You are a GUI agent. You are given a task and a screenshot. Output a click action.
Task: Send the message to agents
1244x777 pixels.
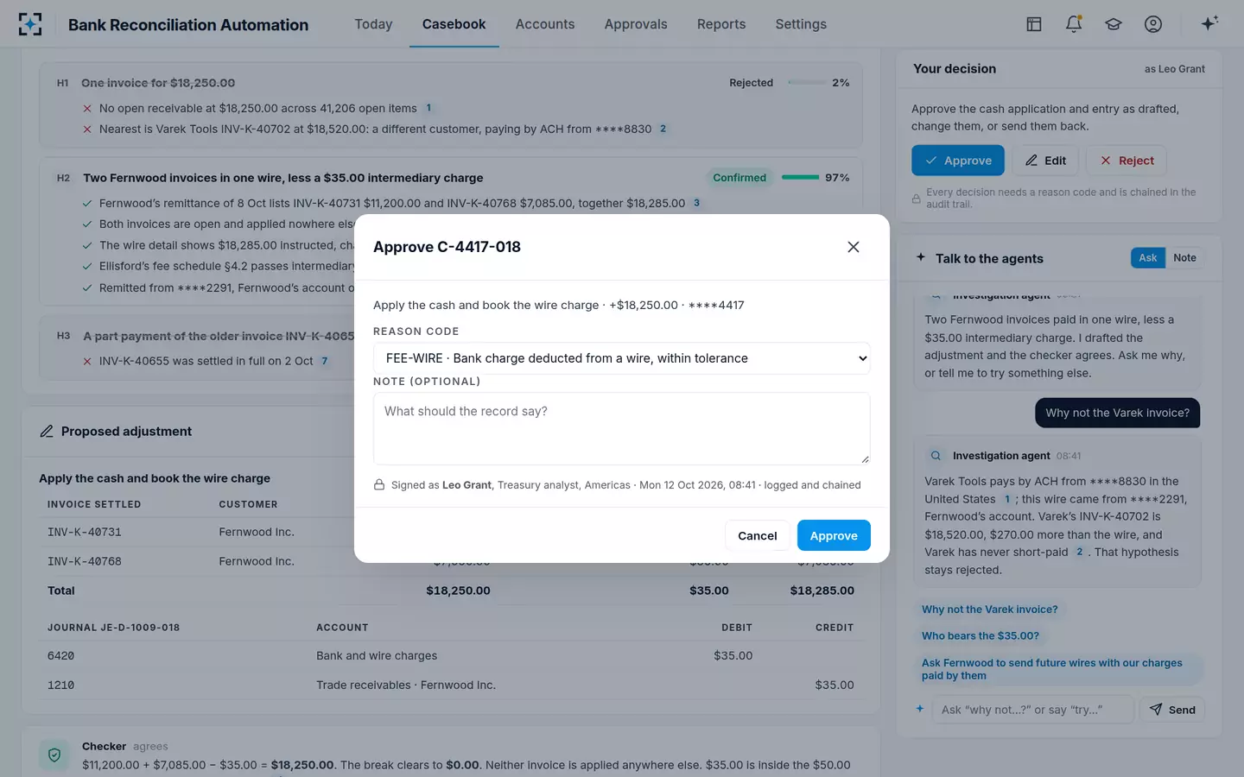[x=1172, y=710]
